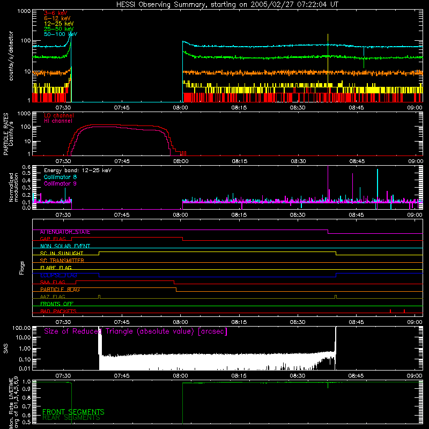Image resolution: width=429 pixels, height=429 pixels.
Task: Click the NON_SOLAR_EVENT flag label
Action: tap(65, 246)
